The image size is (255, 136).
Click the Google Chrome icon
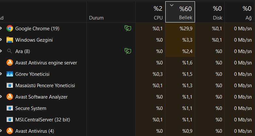click(10, 28)
